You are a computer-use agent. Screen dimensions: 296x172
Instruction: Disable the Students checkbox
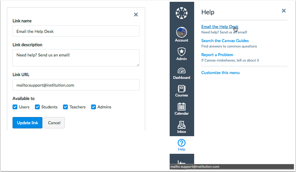(x=37, y=107)
